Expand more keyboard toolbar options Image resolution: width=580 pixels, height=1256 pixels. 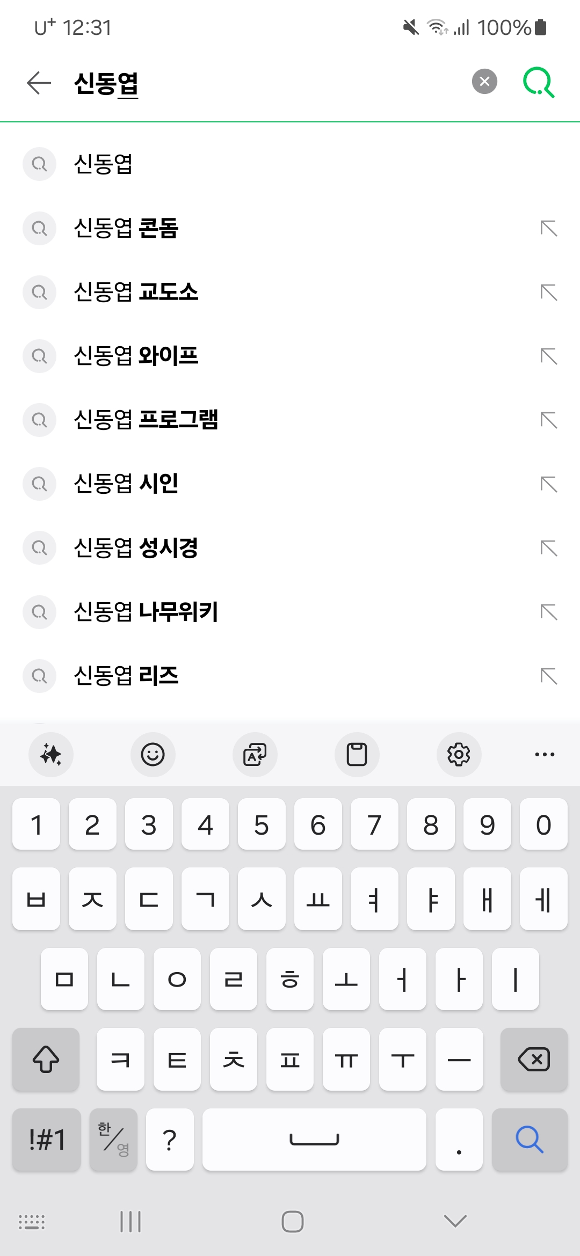coord(545,754)
